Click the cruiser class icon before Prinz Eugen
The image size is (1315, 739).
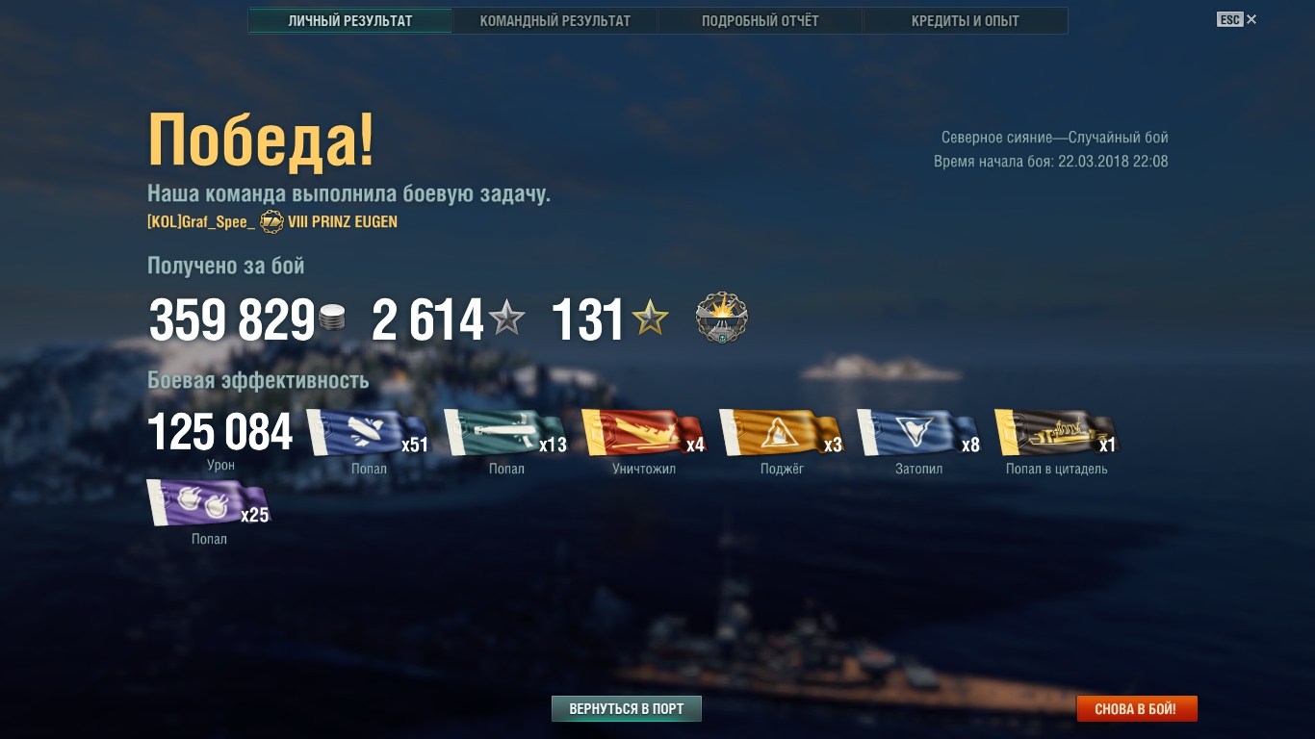pyautogui.click(x=271, y=222)
